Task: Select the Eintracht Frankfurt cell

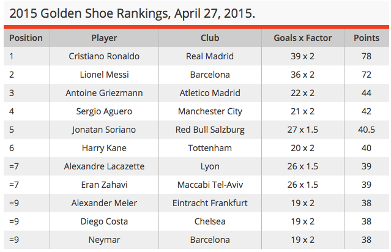Action: pos(210,203)
